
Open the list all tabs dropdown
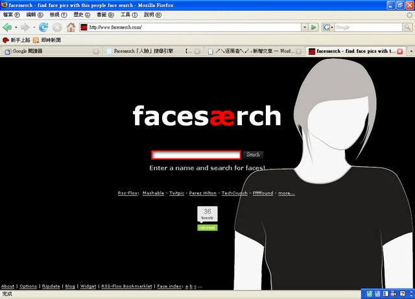coord(411,51)
